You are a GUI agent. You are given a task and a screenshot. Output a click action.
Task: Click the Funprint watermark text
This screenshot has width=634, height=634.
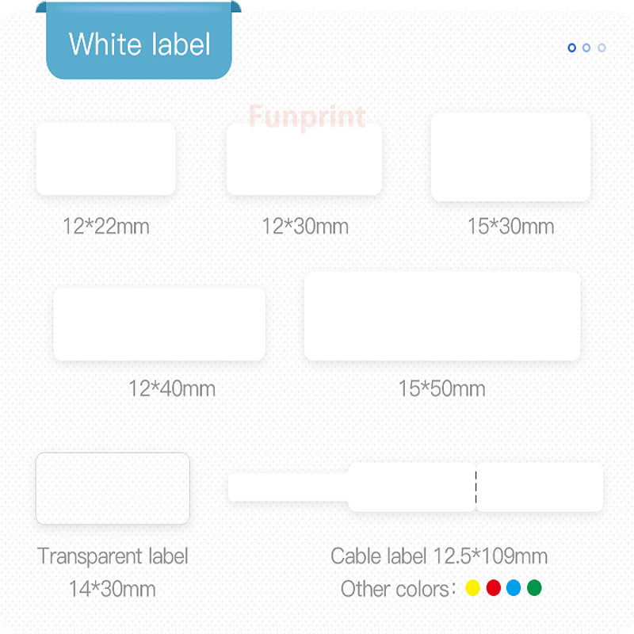coord(307,117)
